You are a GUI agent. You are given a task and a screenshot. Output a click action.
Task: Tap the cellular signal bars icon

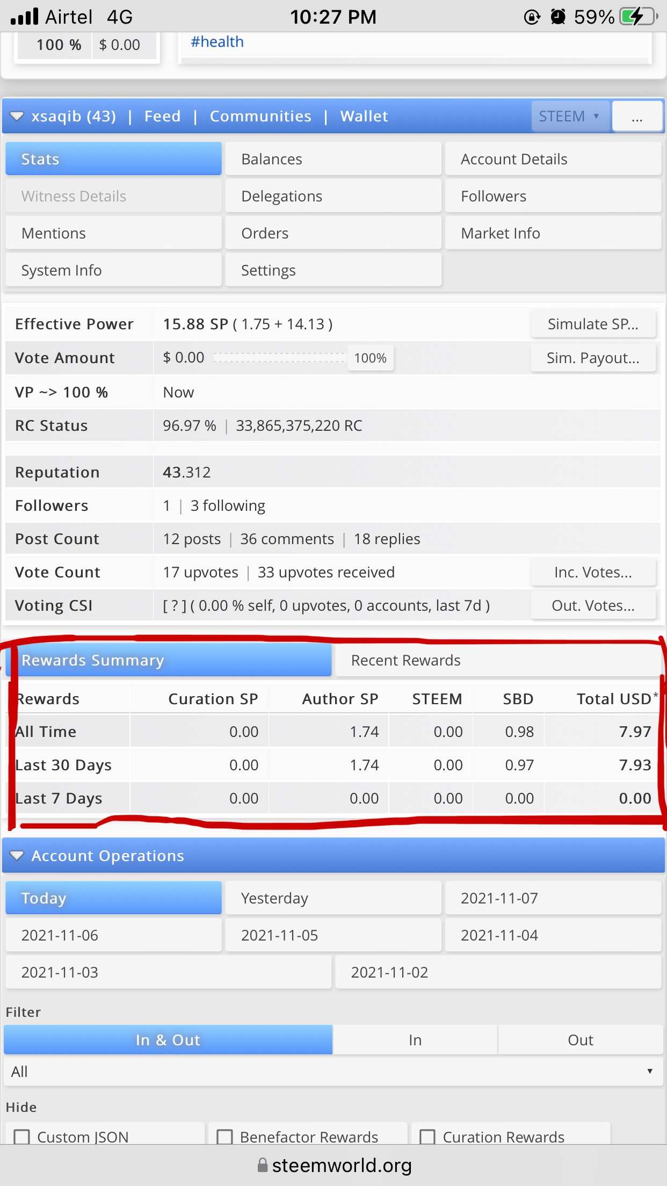[x=25, y=17]
